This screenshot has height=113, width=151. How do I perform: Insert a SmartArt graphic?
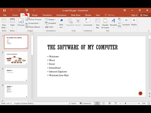(51, 23)
